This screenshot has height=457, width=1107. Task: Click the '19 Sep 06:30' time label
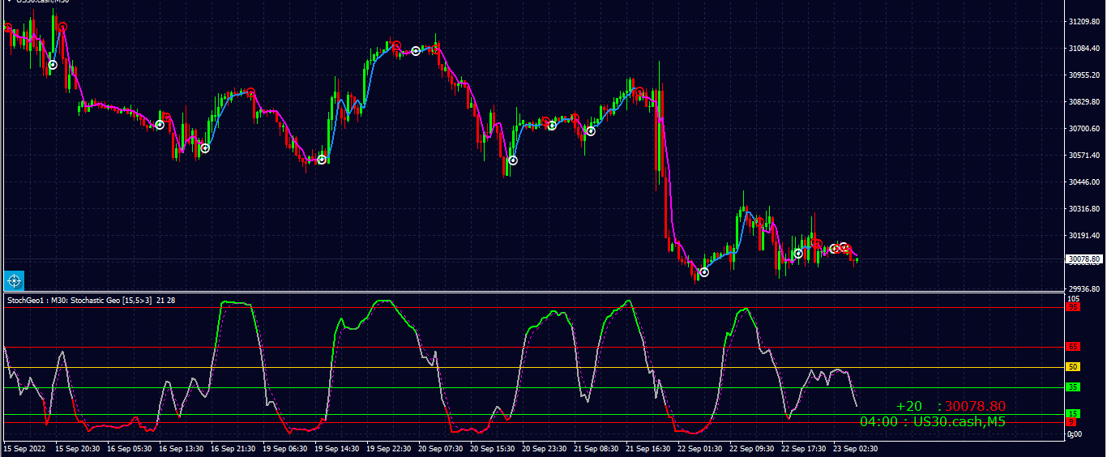pos(285,448)
